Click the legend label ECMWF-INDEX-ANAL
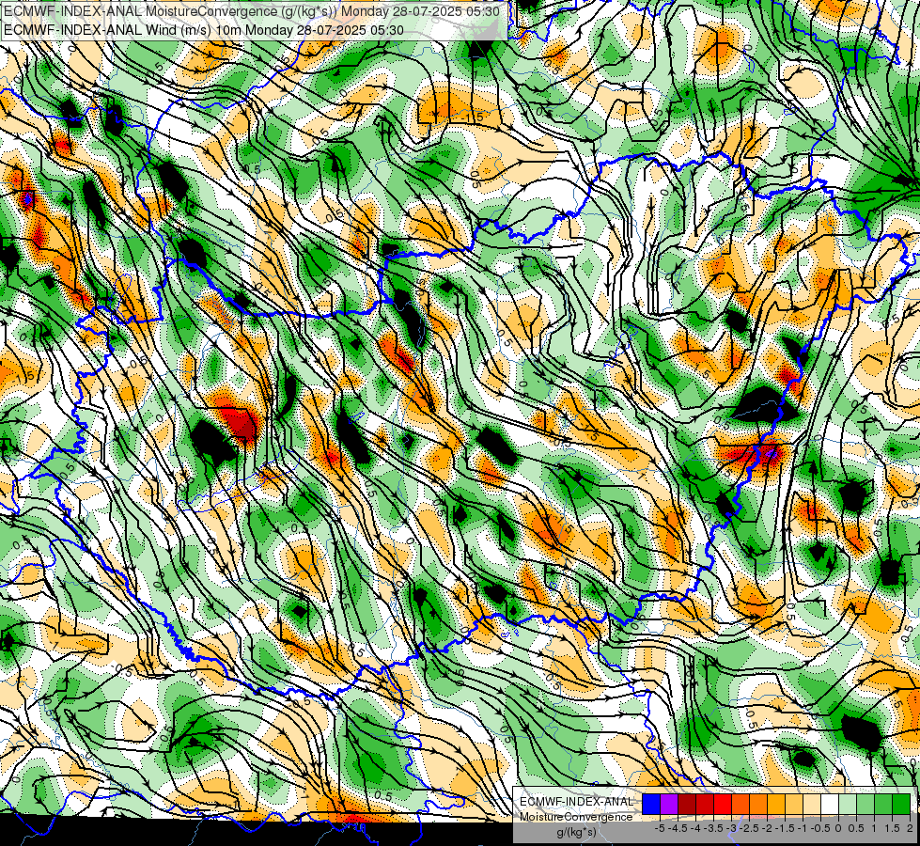The image size is (920, 846). click(577, 802)
